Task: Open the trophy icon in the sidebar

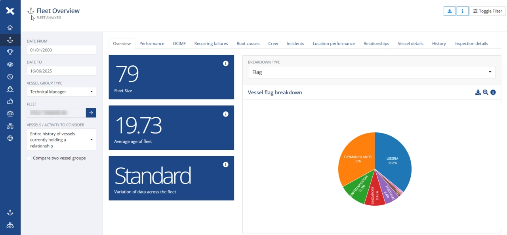Action: (x=10, y=52)
